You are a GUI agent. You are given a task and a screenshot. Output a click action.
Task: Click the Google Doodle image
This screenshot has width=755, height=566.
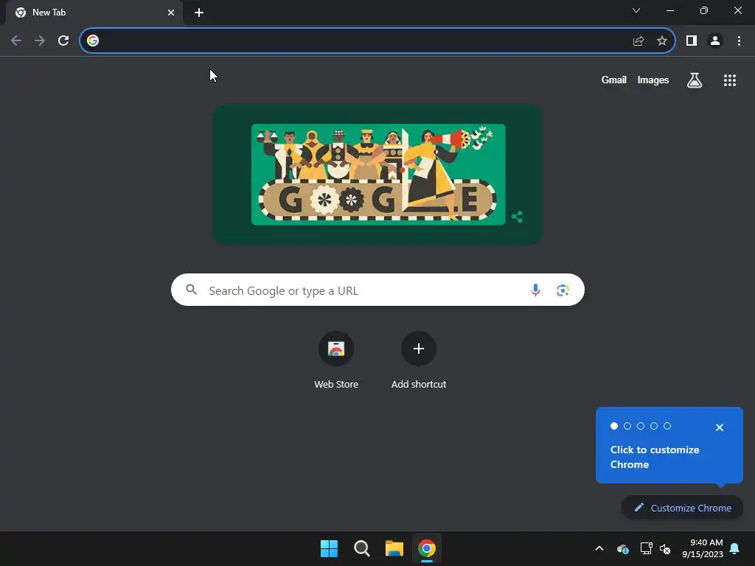[378, 174]
